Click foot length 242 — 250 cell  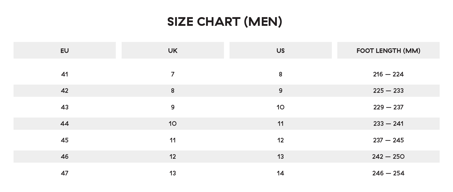click(388, 156)
